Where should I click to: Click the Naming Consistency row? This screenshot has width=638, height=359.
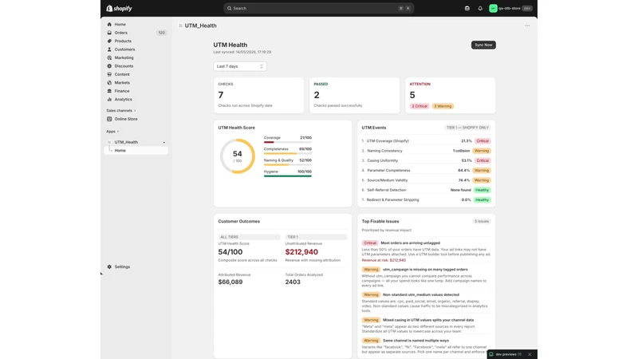pos(426,151)
